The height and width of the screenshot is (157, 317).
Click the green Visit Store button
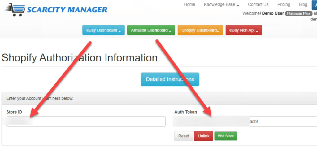(226, 136)
